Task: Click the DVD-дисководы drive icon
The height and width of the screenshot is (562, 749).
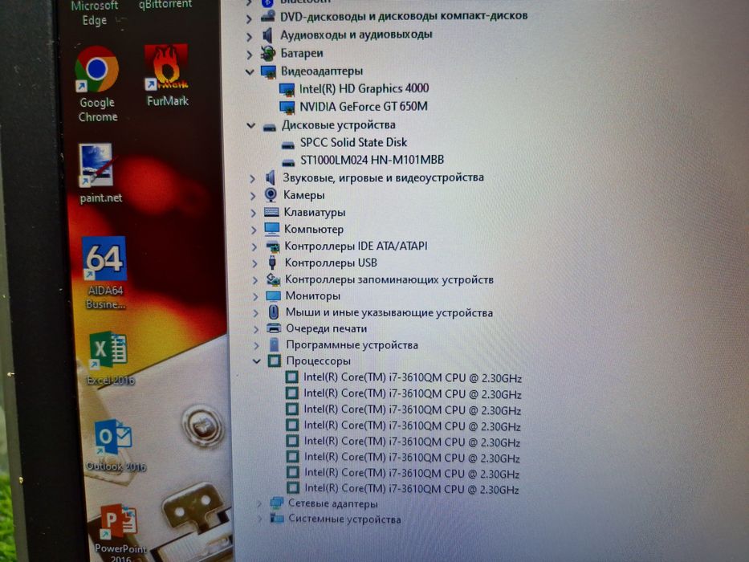Action: (267, 17)
